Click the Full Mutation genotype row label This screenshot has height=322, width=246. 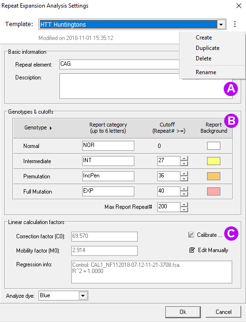tap(38, 192)
